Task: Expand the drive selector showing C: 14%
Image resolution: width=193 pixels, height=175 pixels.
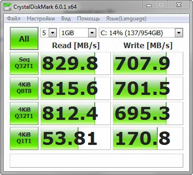Action: tap(179, 33)
